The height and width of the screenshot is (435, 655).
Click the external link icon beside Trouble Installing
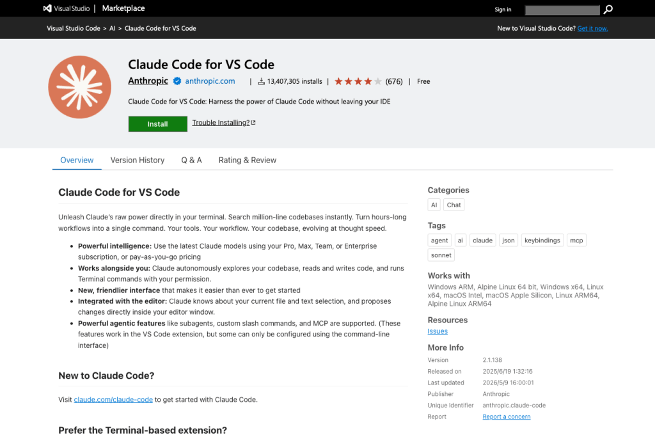[x=253, y=122]
